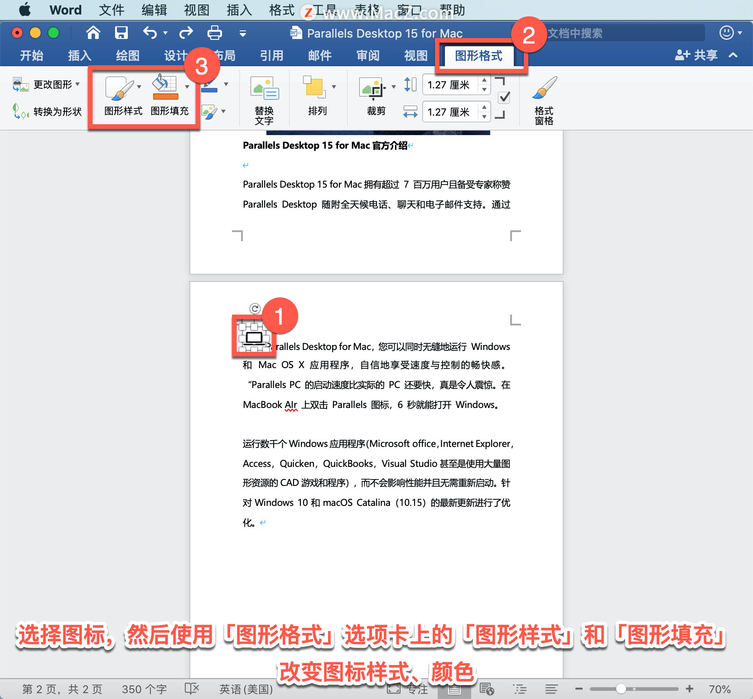Click the 转换为形状 button label
Viewport: 753px width, 699px height.
58,112
